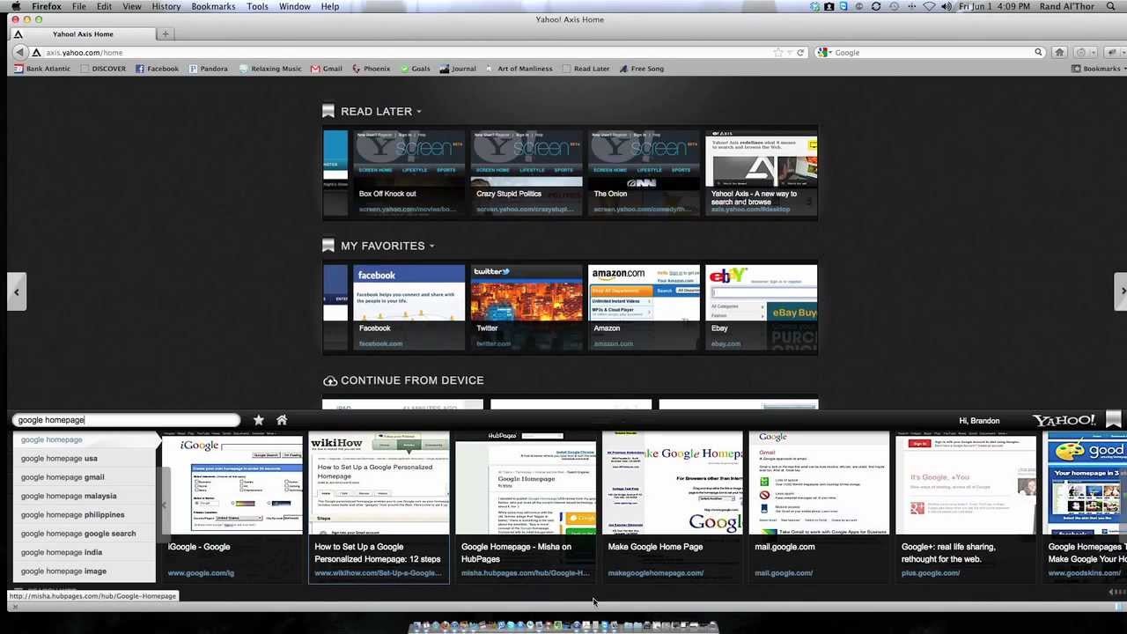Screen dimensions: 1127x634
Task: Open the Relaxing Music bookmark
Action: 270,69
